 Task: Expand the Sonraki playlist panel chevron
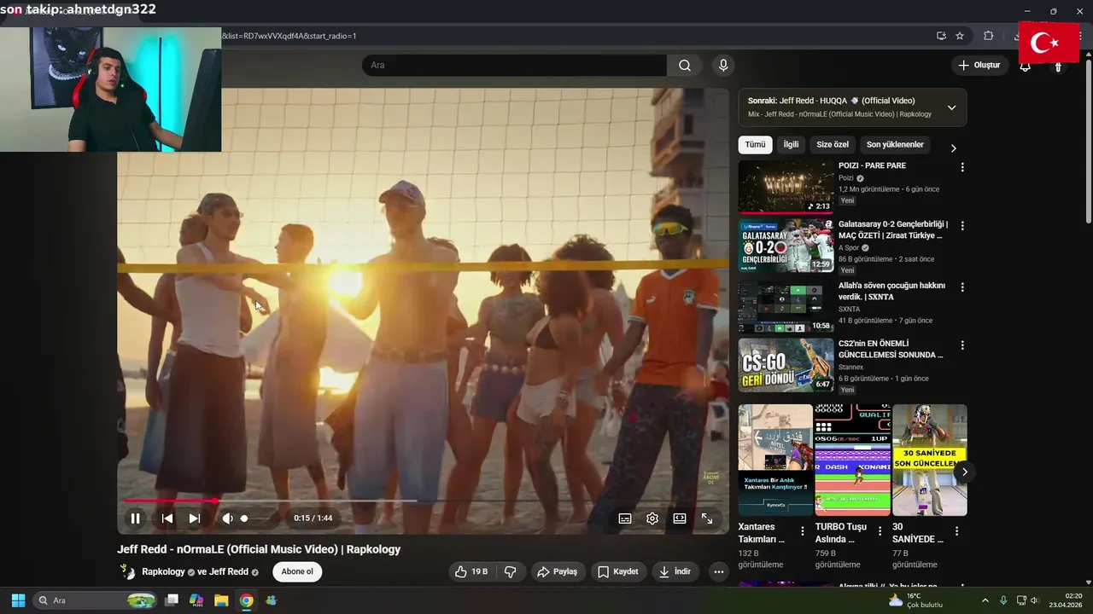pos(951,108)
